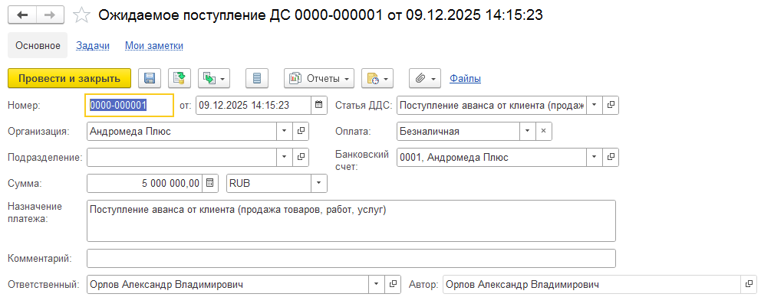Click the document movements list icon
This screenshot has width=761, height=307.
[x=257, y=78]
